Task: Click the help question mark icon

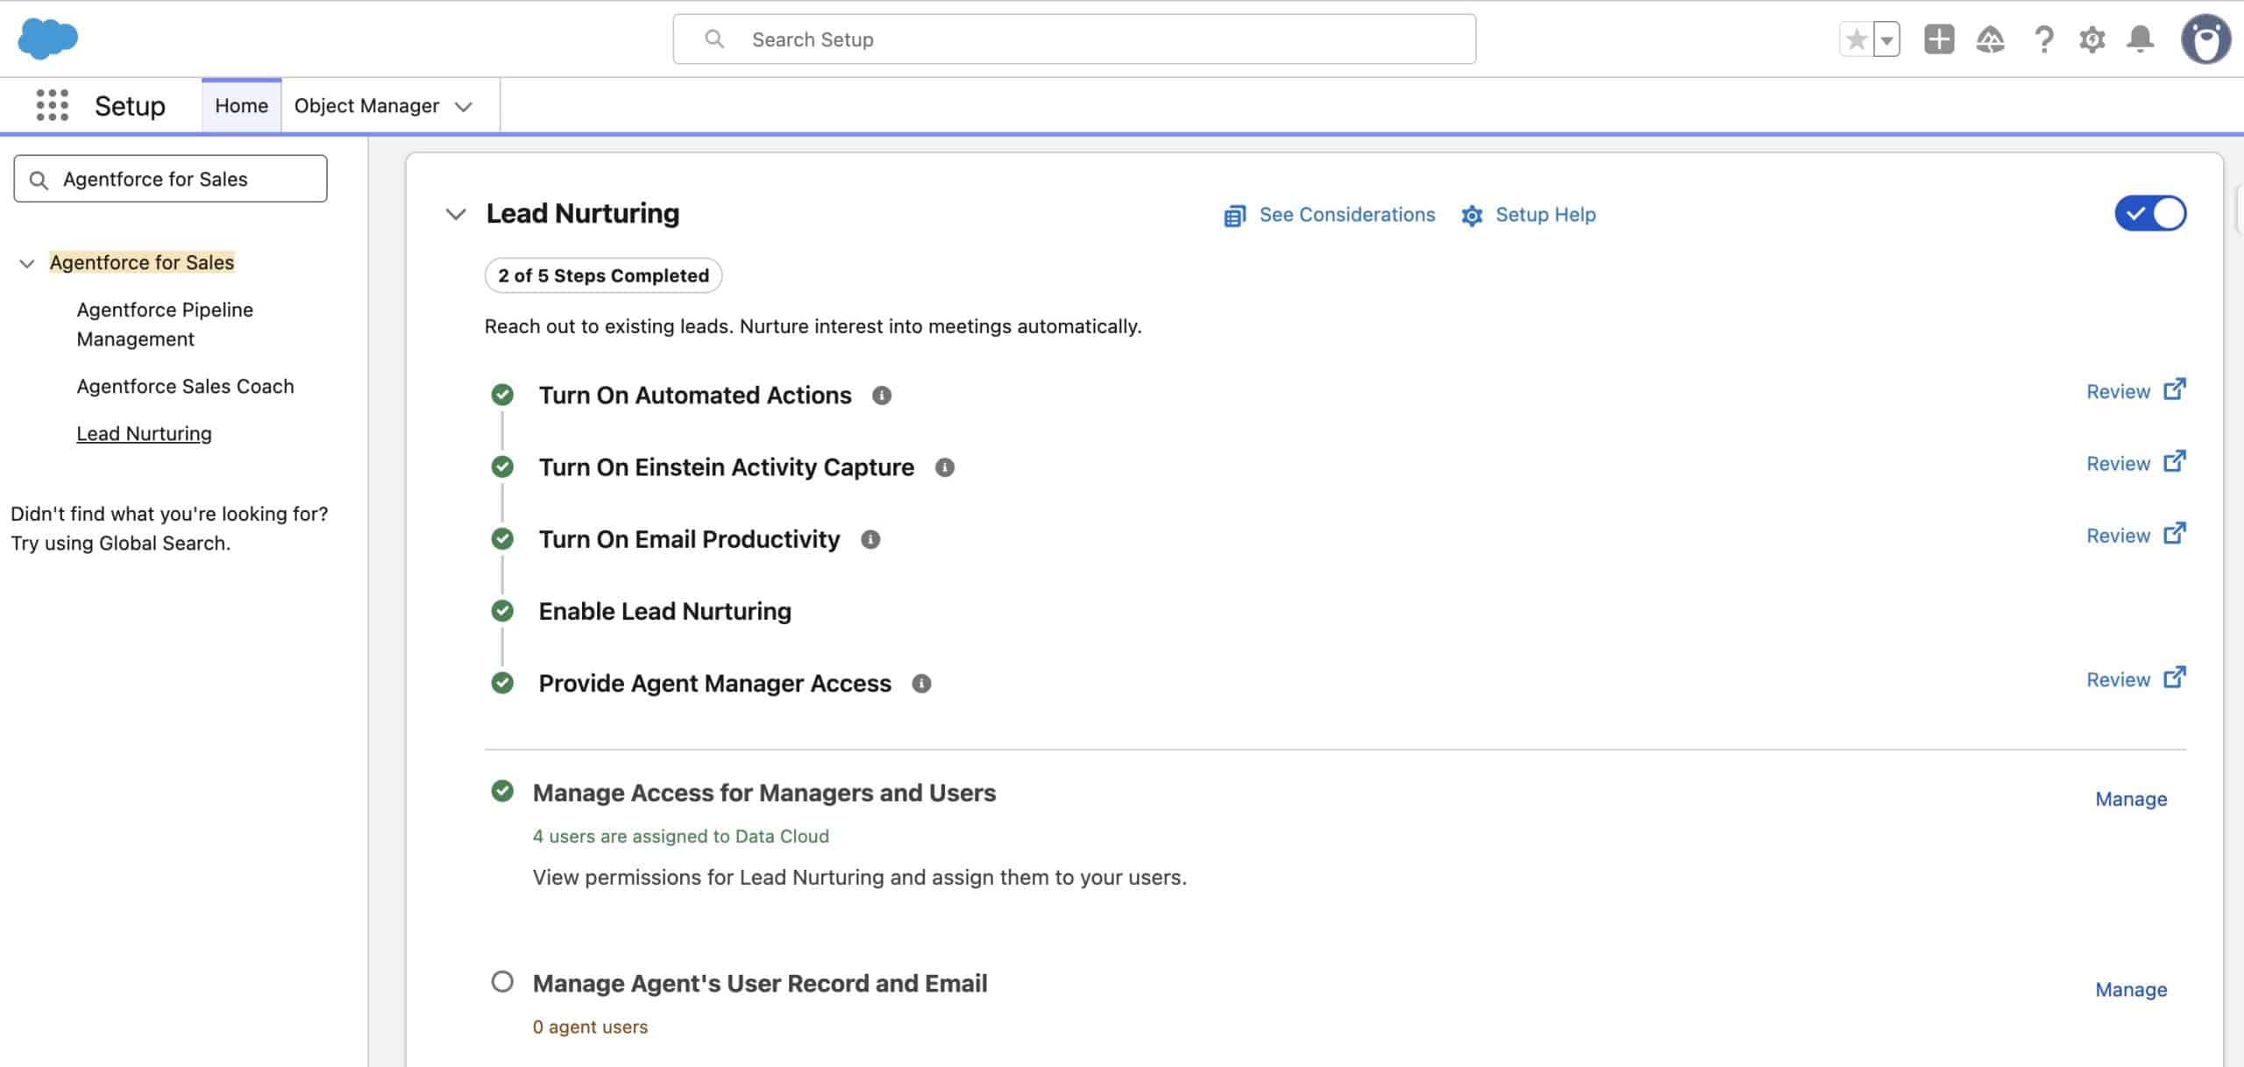Action: (x=2043, y=39)
